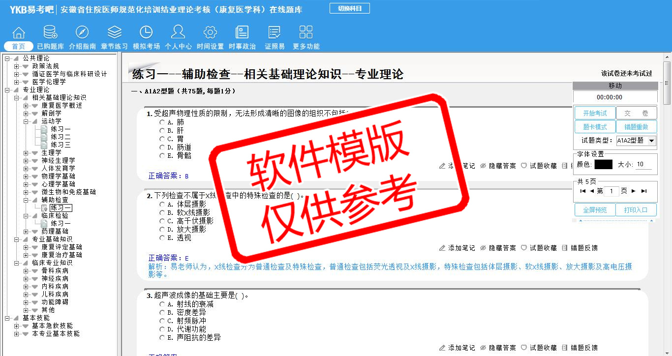Add a note to question 2
The image size is (672, 356).
click(457, 248)
